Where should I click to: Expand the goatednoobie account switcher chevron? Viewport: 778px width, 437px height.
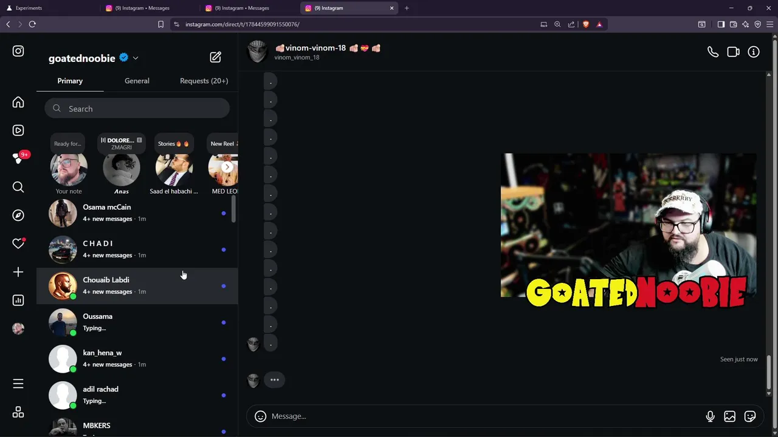click(135, 58)
